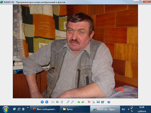Select the '020207 (5) - Прог...' taskbar button
The image size is (151, 113).
point(105,109)
